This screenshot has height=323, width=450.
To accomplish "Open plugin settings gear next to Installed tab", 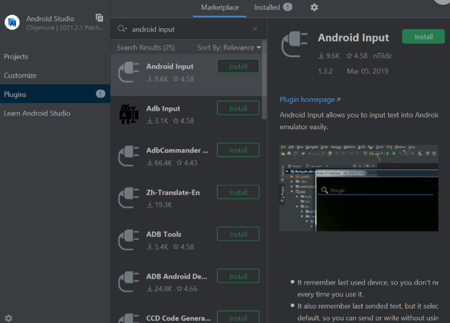I will pyautogui.click(x=314, y=8).
